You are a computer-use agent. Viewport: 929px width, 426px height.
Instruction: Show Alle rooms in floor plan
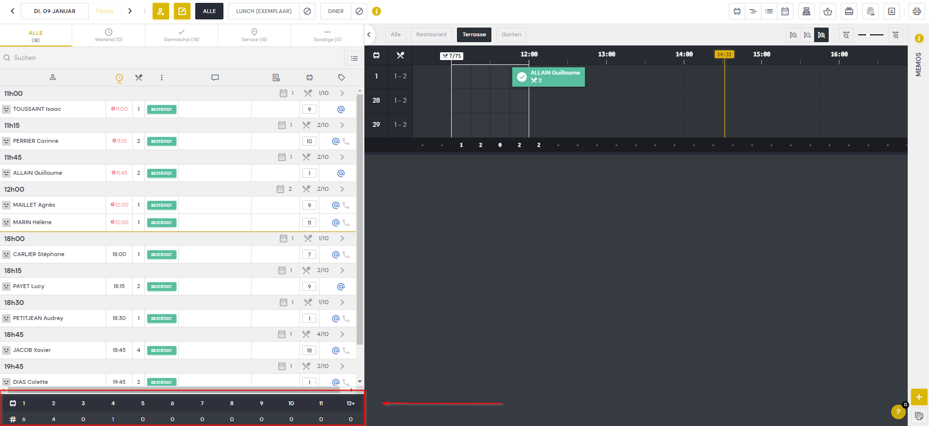point(395,34)
